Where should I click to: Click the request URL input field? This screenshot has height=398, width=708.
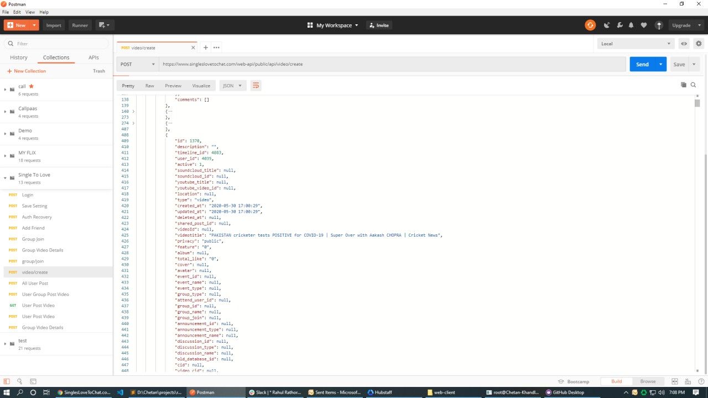(x=387, y=64)
